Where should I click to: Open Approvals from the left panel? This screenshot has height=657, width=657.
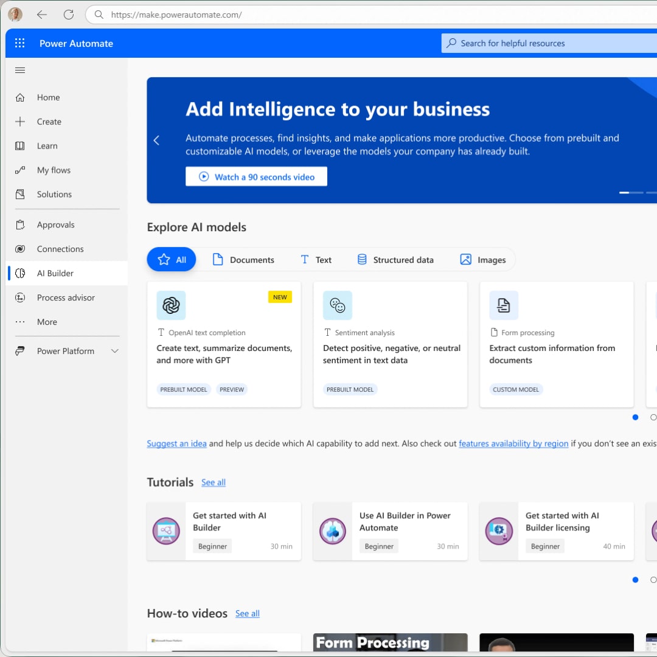click(56, 224)
